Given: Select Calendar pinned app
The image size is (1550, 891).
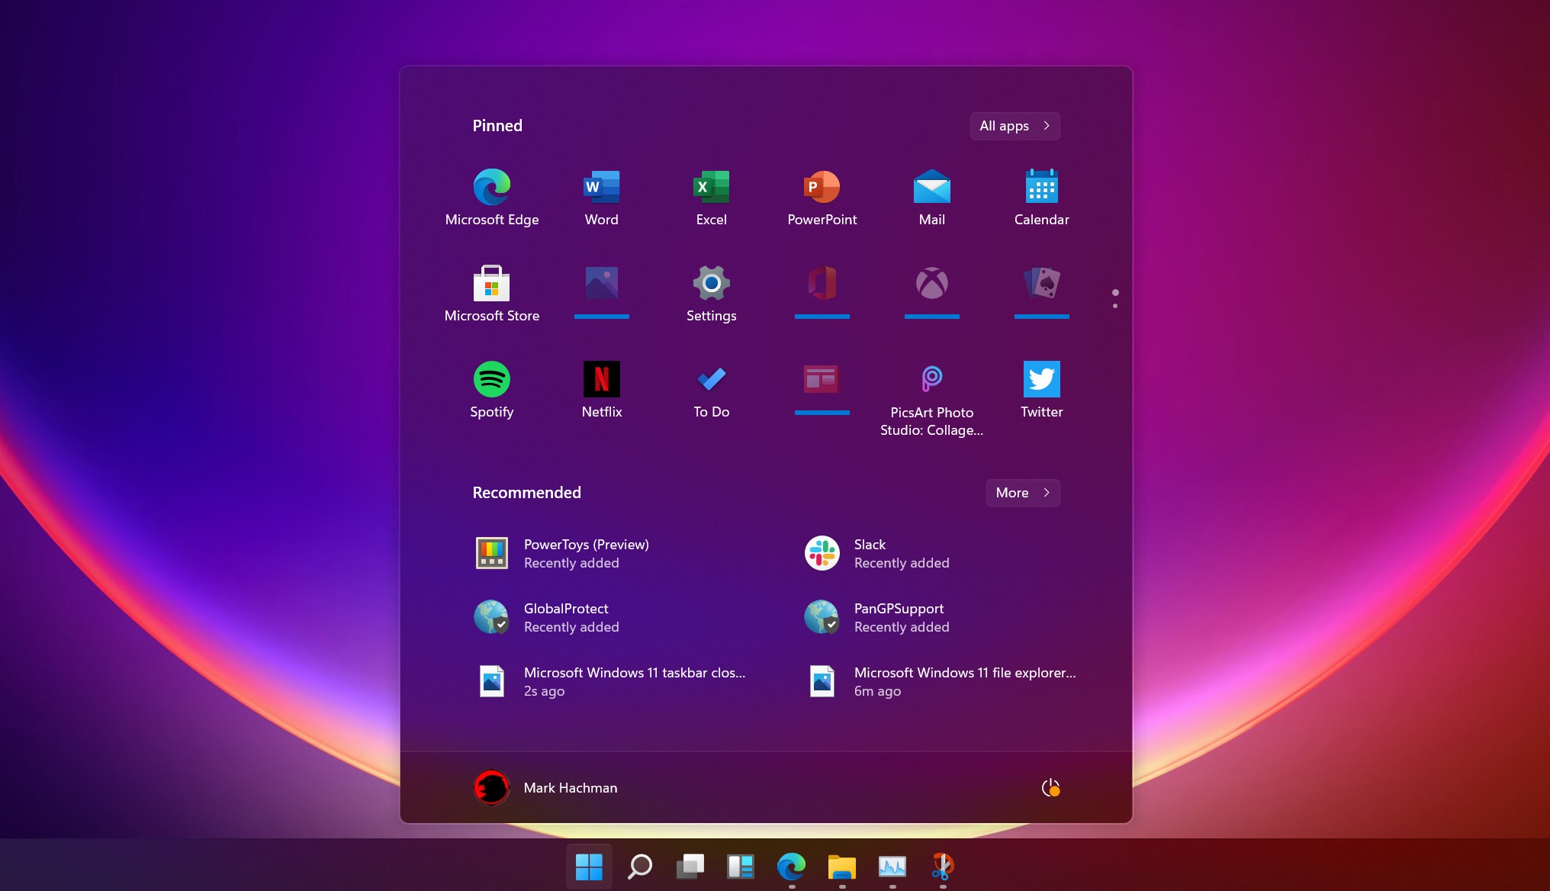Looking at the screenshot, I should [1040, 195].
